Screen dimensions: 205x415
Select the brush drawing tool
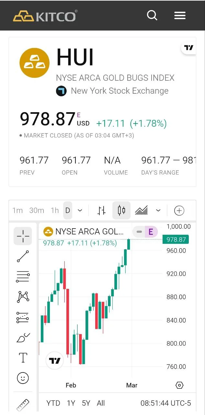(23, 338)
